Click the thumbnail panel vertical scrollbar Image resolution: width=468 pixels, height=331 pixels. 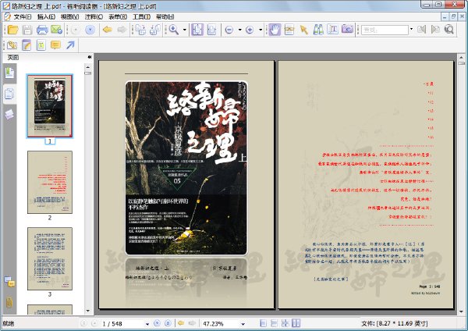coord(87,189)
